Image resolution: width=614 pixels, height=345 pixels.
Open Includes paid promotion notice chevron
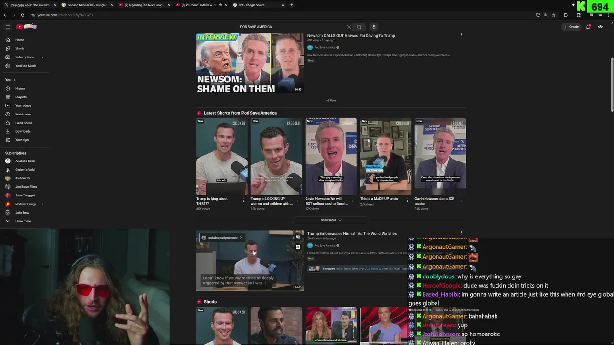click(x=241, y=238)
